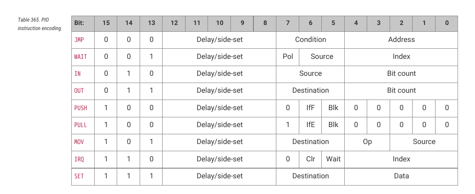Screen dimensions: 475x194
Task: Click the JMP instruction name
Action: pos(79,39)
